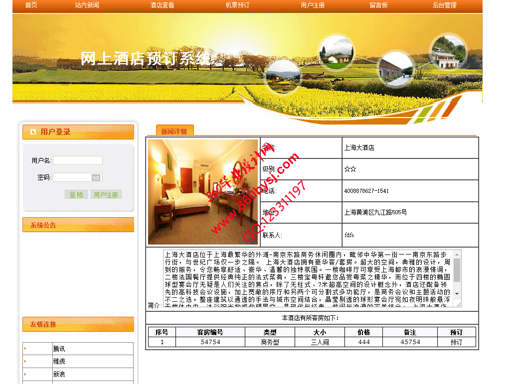Click the description scrollbar up arrow
Screen dimensions: 513x384
click(x=457, y=255)
